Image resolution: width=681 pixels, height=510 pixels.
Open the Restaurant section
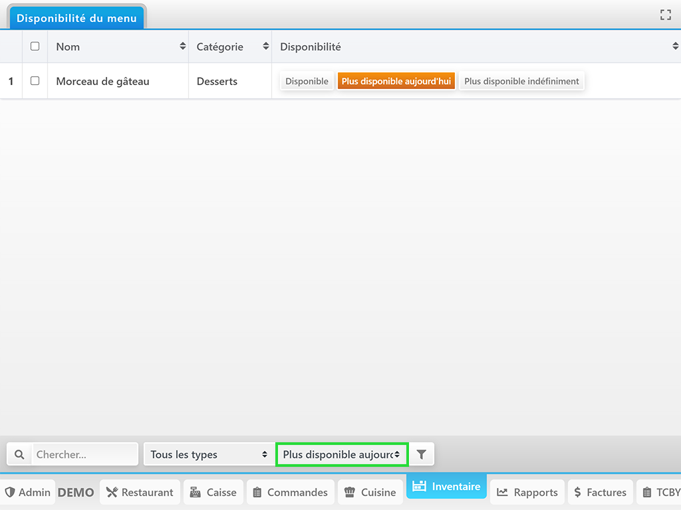[140, 493]
